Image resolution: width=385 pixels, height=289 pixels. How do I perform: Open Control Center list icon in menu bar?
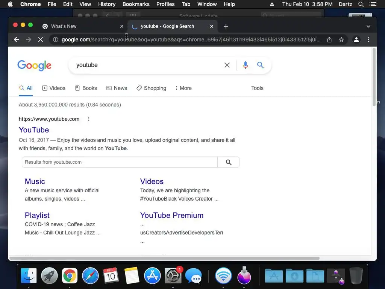(x=373, y=4)
